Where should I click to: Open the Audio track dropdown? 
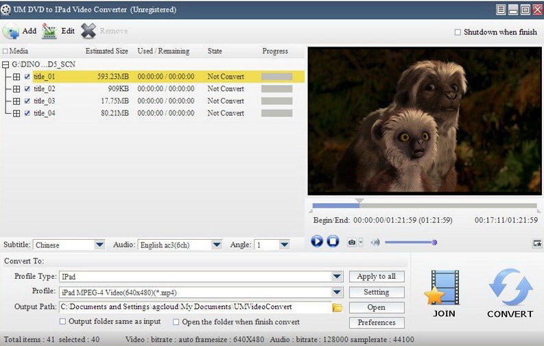(217, 245)
